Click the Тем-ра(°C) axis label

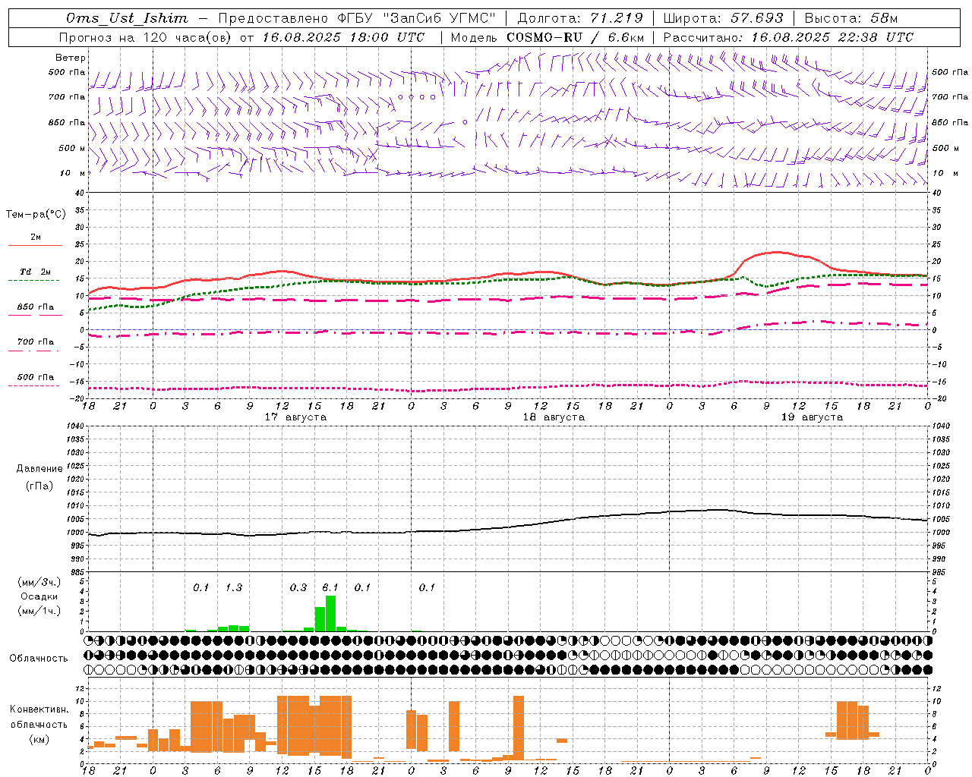pyautogui.click(x=36, y=215)
